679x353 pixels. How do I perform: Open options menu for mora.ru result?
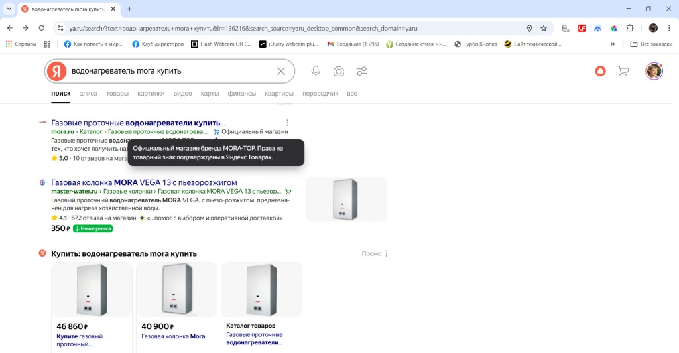[x=287, y=123]
